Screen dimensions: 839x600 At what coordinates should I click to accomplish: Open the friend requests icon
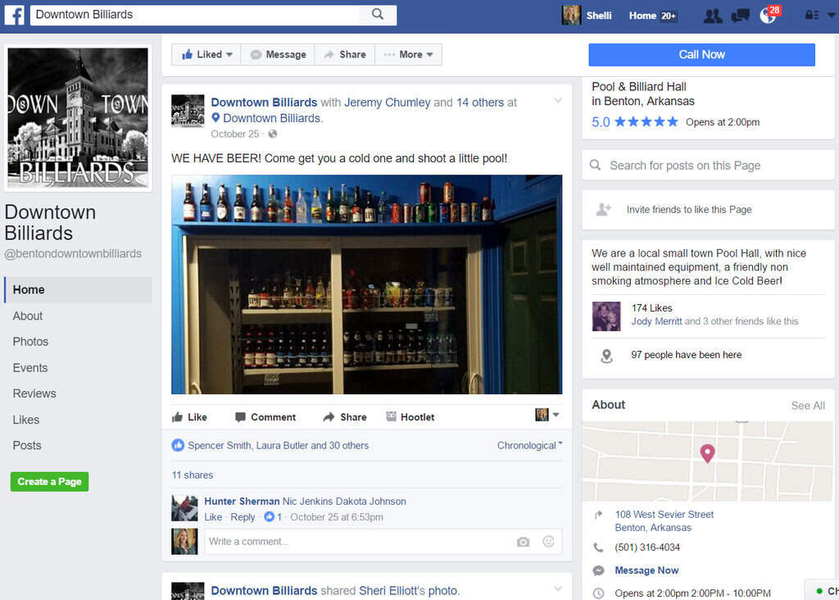[713, 16]
